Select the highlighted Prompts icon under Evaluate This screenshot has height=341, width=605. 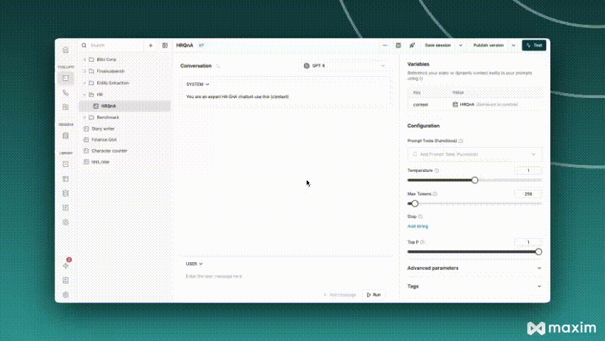point(65,78)
